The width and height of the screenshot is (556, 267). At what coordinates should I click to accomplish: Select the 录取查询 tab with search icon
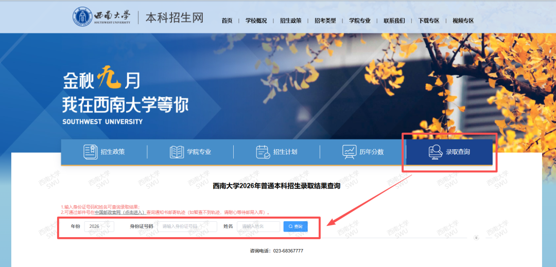click(x=449, y=152)
